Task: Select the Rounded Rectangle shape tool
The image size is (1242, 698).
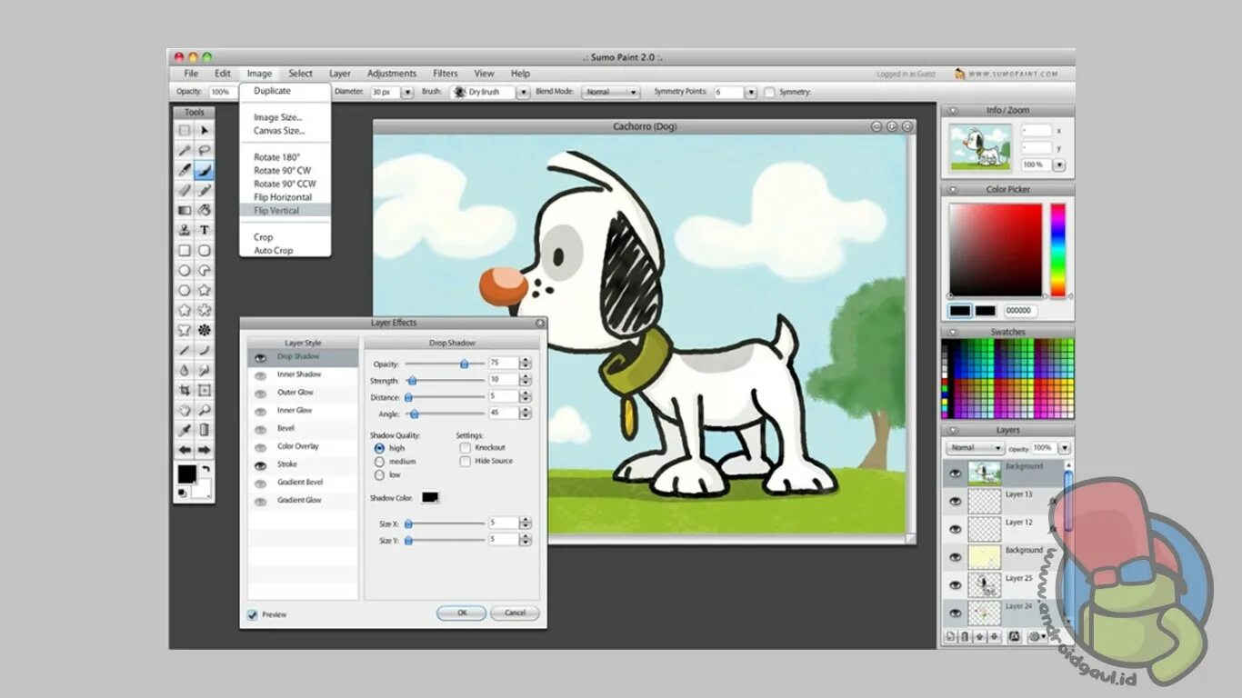Action: (x=205, y=250)
